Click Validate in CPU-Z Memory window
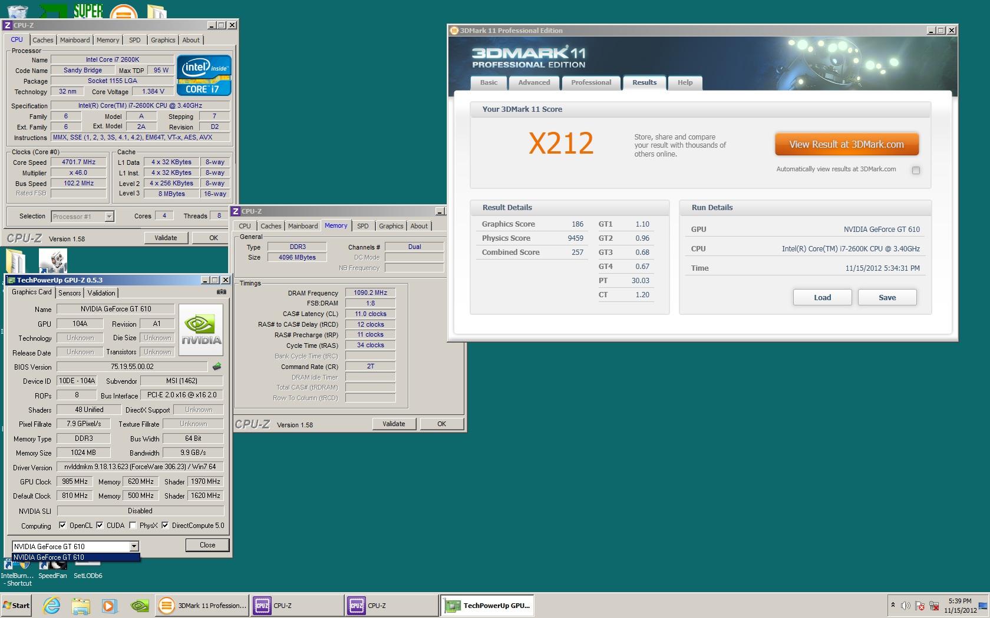 coord(394,424)
